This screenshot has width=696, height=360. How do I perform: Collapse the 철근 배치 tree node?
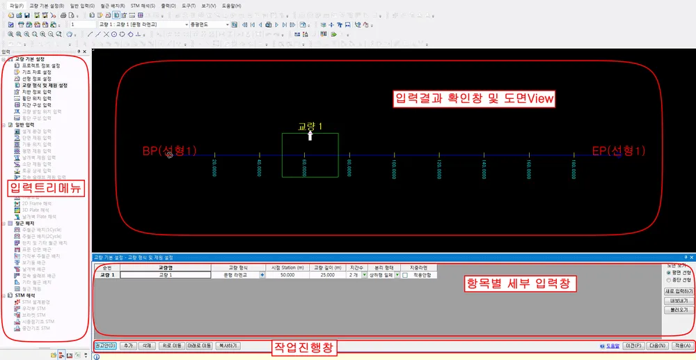3,224
